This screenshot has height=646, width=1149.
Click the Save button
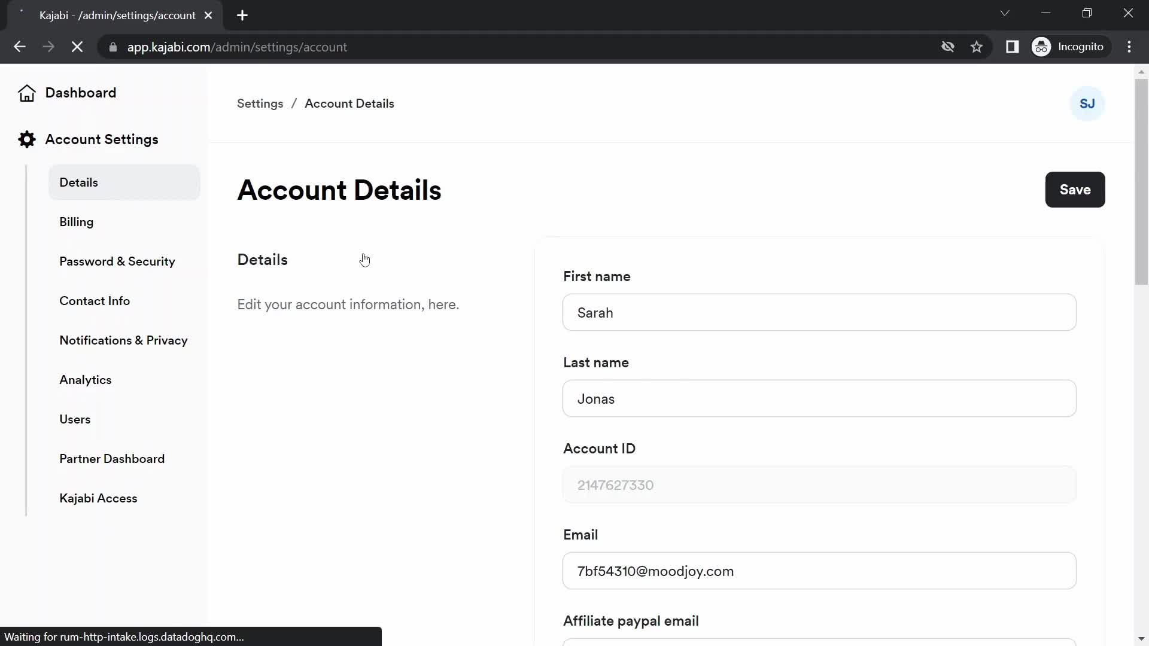tap(1075, 189)
